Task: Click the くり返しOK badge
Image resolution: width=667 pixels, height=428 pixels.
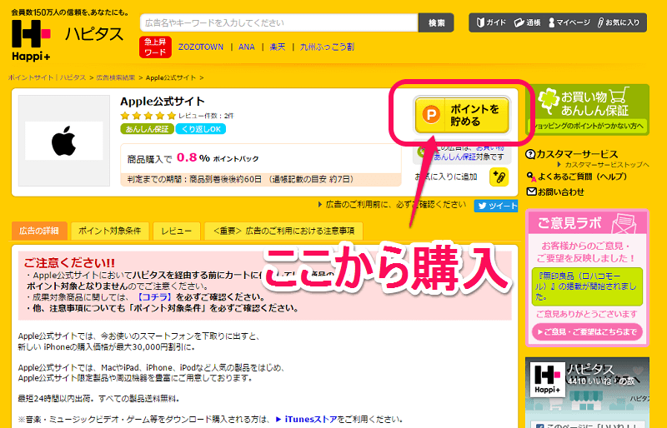Action: pos(201,129)
